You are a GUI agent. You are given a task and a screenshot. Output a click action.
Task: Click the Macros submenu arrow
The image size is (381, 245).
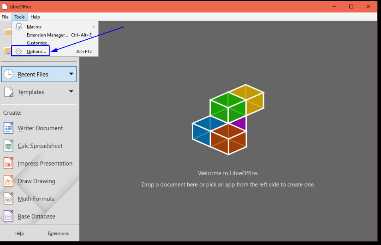coord(94,27)
